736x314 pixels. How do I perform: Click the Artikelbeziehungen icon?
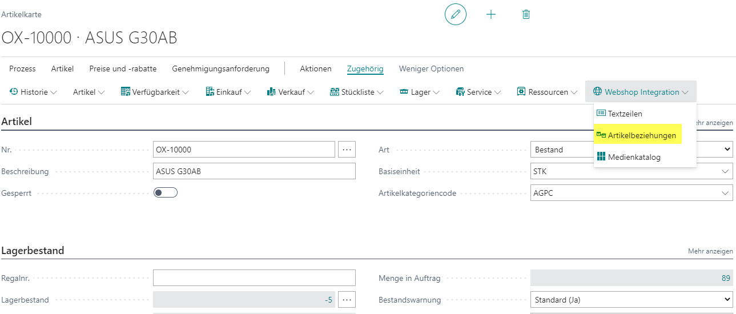click(601, 135)
